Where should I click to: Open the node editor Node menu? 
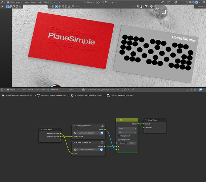[43, 90]
